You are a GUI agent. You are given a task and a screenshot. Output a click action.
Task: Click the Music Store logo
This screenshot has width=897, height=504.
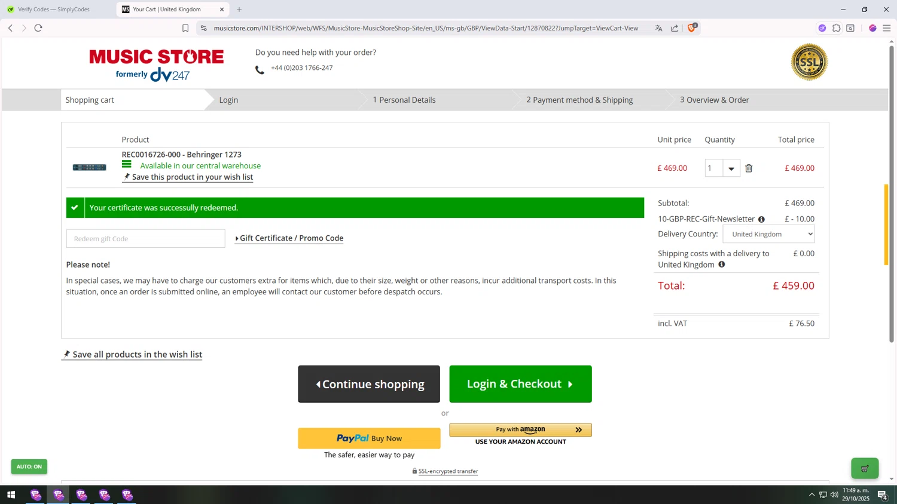click(157, 64)
